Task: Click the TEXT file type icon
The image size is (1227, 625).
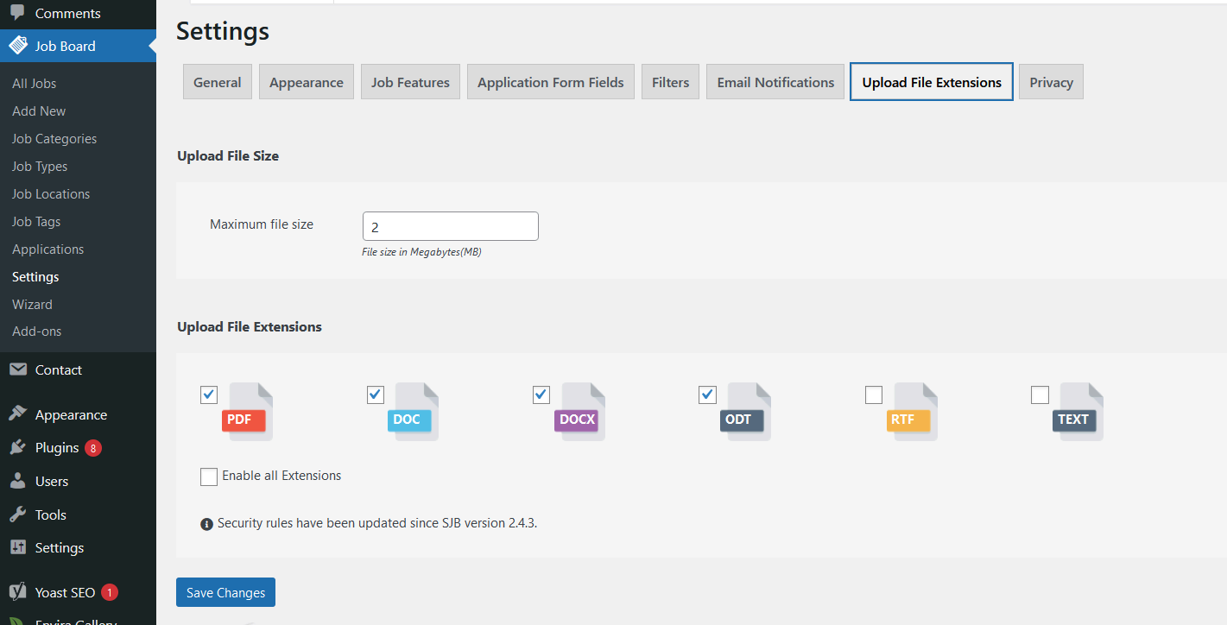Action: tap(1078, 413)
